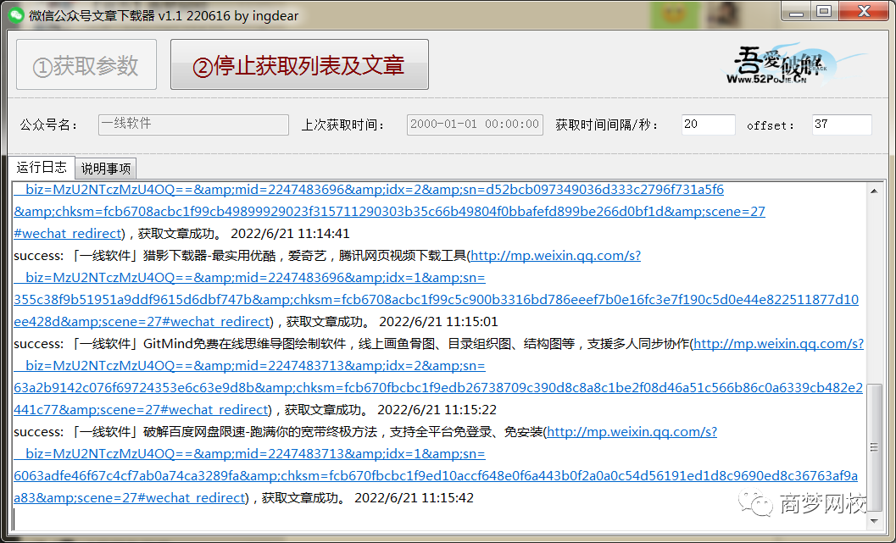Screen dimensions: 896x543
Task: Click the log scrollbar thumb
Action: pos(874,447)
